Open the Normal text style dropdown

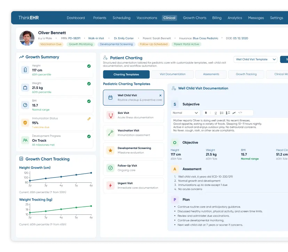coord(185,113)
